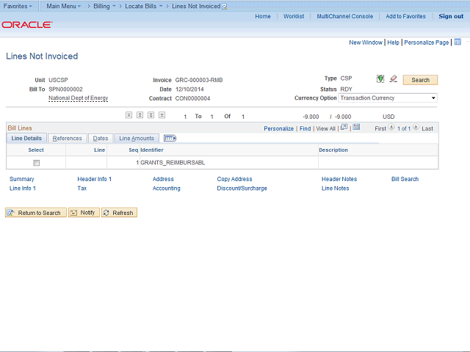Download Bill Lines grid to spreadsheet icon

point(356,127)
